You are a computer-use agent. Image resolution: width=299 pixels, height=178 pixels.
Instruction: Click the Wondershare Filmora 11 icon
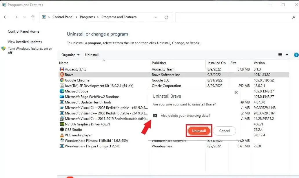[62, 140]
